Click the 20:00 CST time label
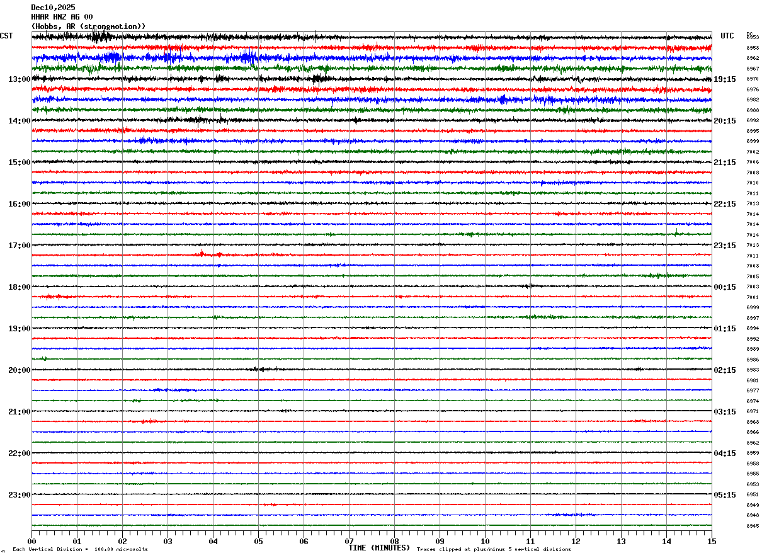 (x=20, y=370)
